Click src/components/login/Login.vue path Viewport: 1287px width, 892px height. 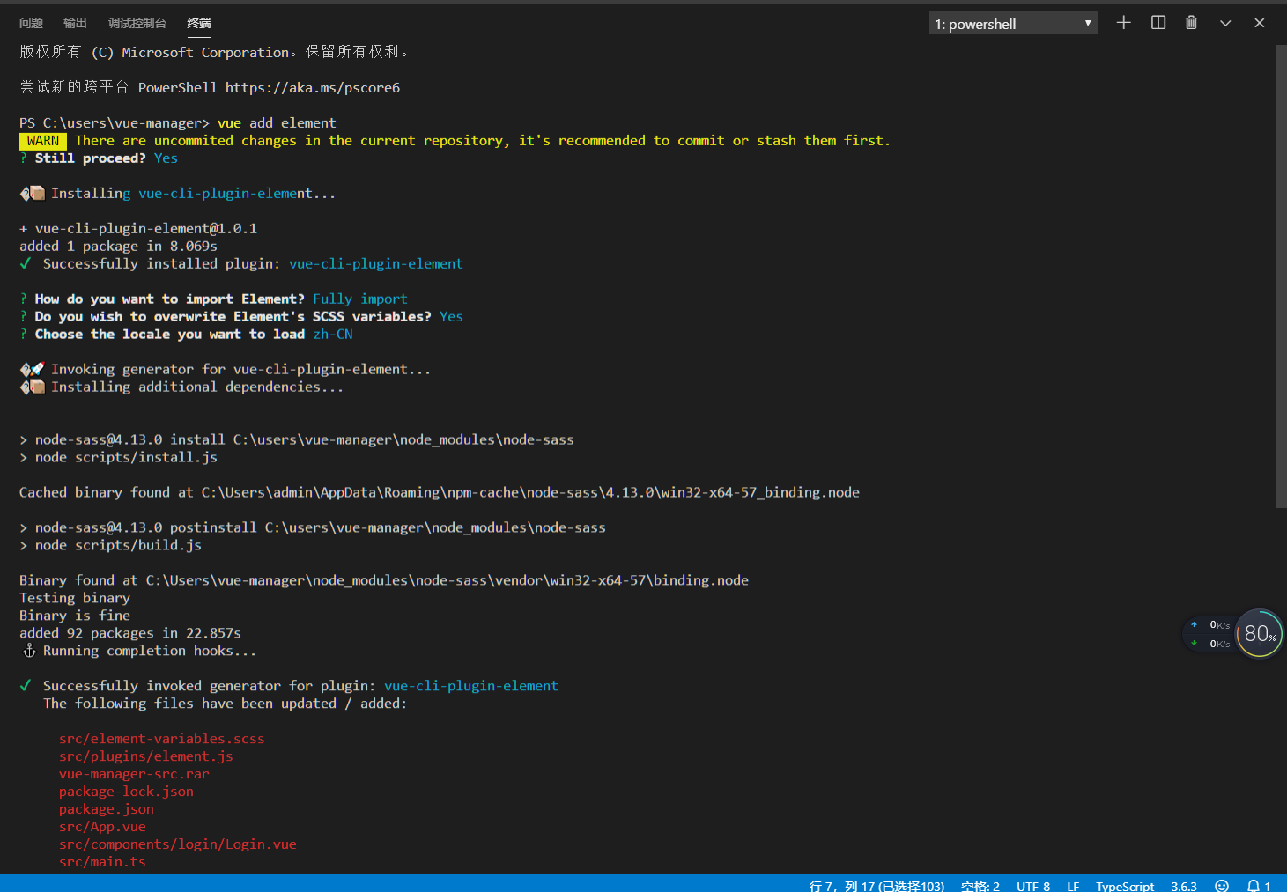pos(178,844)
